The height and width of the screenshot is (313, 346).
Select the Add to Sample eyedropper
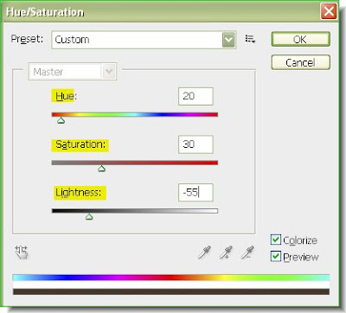click(226, 252)
